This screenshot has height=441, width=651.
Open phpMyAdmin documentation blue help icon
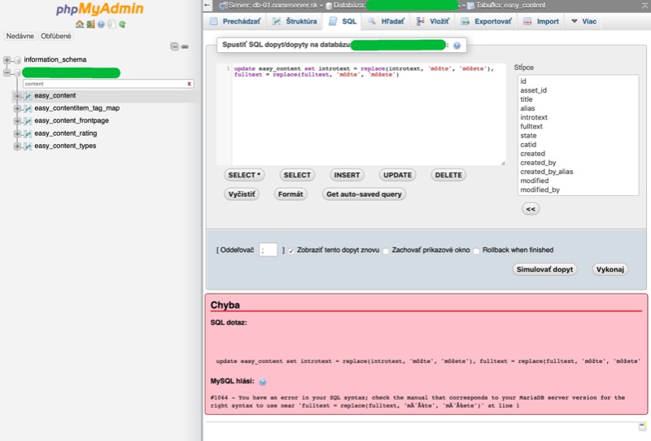(101, 24)
